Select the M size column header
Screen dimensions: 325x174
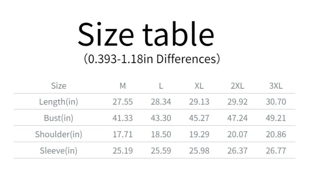tap(123, 86)
